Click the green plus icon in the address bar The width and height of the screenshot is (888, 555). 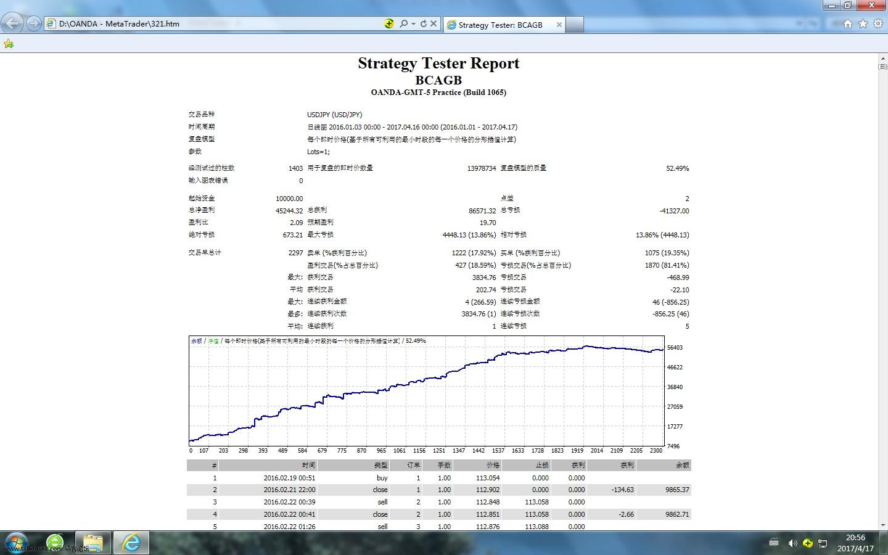[389, 23]
